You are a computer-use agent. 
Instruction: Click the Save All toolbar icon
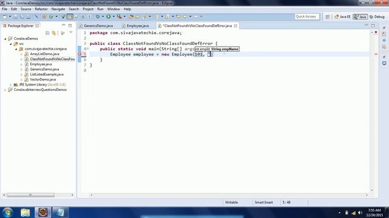pos(22,16)
